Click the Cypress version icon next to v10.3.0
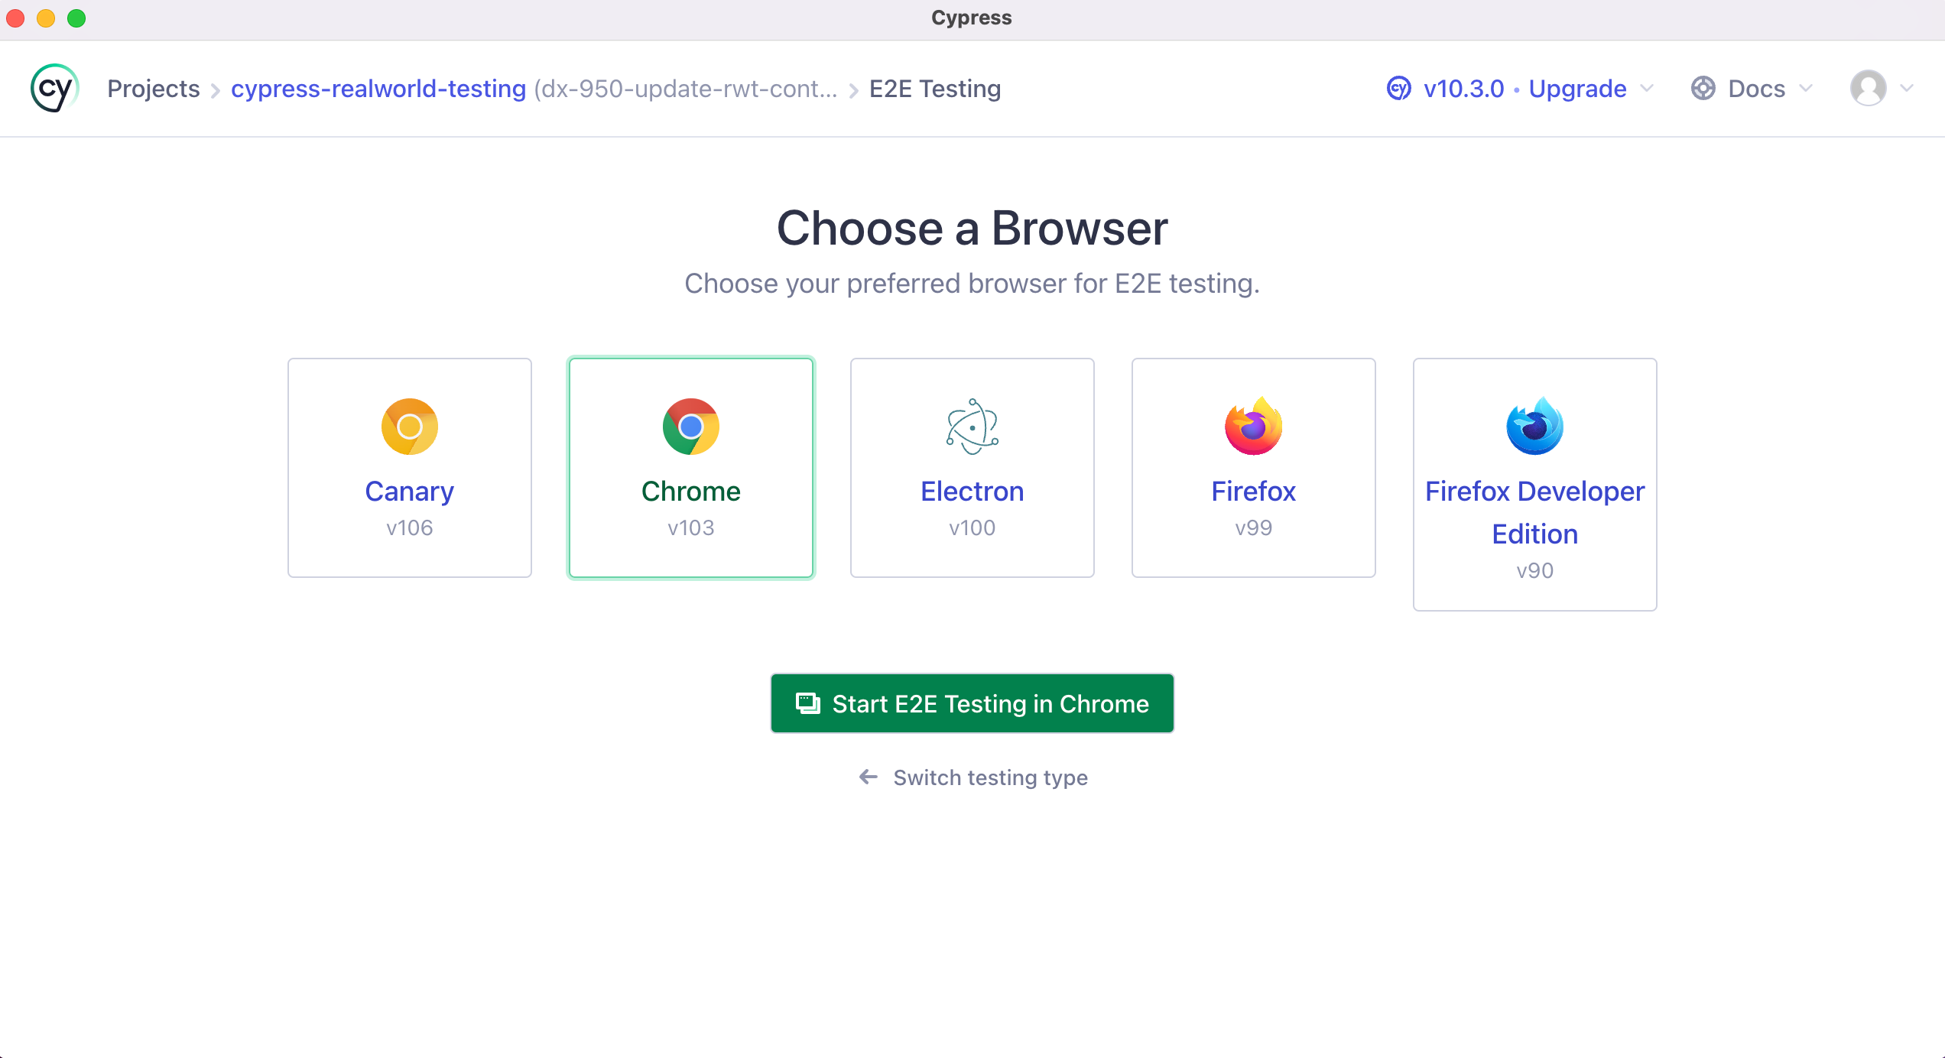The width and height of the screenshot is (1945, 1058). tap(1398, 88)
